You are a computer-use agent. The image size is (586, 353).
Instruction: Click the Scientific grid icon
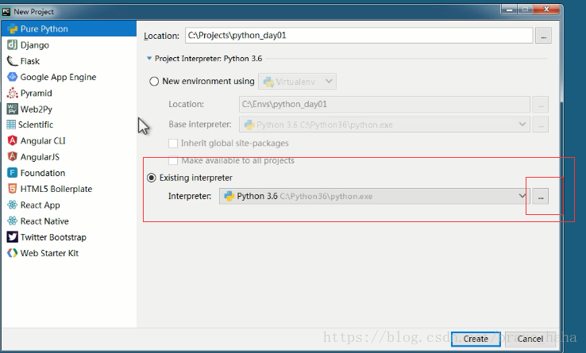point(11,125)
